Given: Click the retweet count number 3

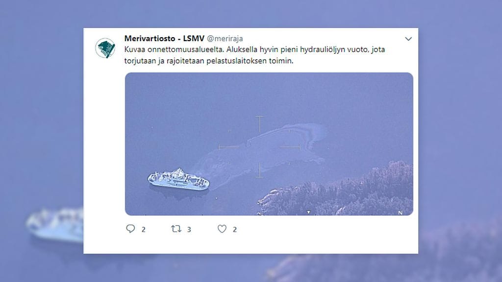Looking at the screenshot, I should 189,230.
